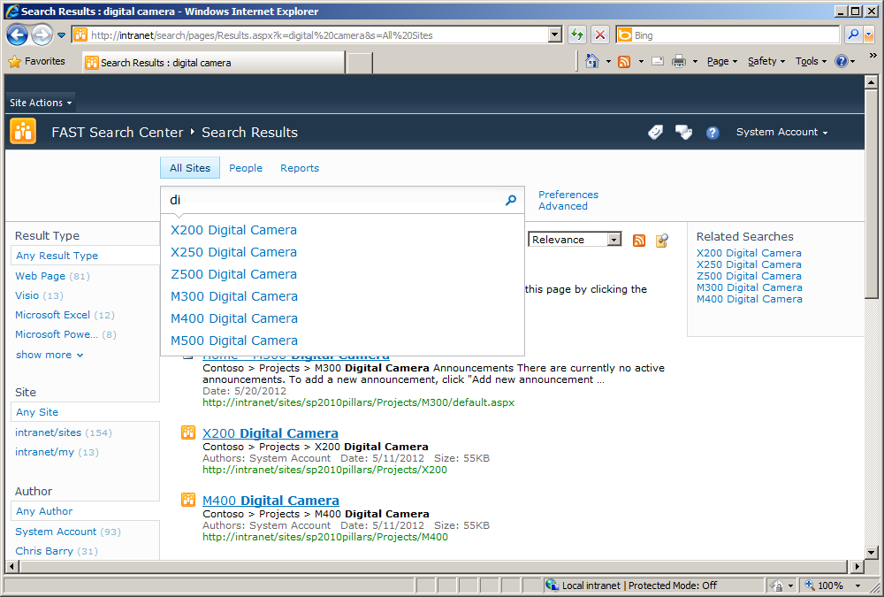Open the X200 Digital Camera result title

tap(270, 432)
